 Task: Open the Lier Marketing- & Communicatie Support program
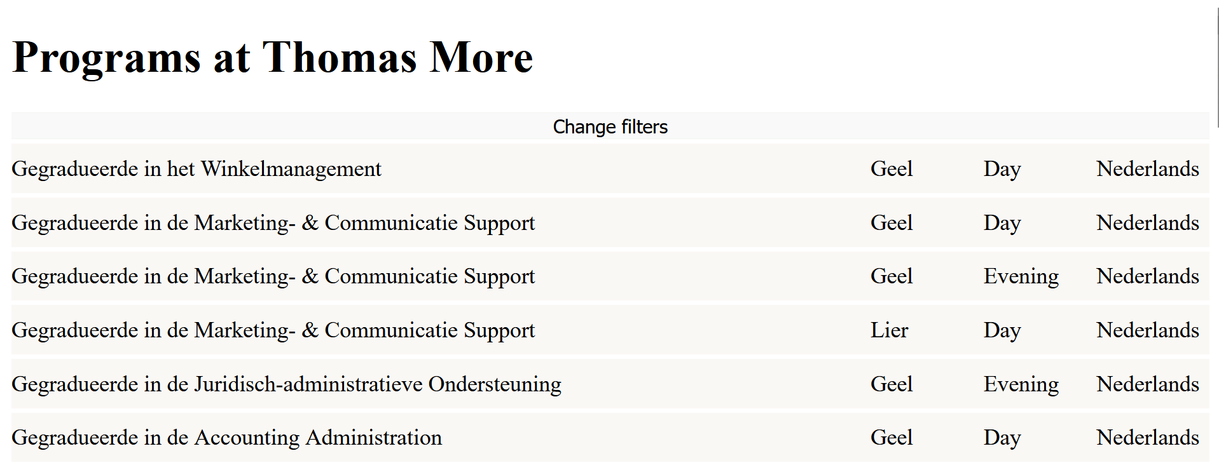(x=273, y=330)
